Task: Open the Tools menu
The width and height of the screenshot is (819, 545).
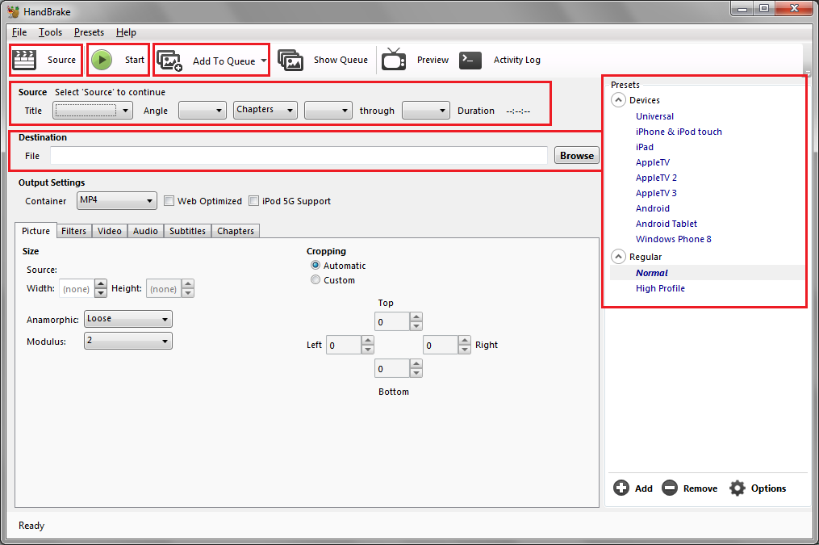Action: coord(50,32)
